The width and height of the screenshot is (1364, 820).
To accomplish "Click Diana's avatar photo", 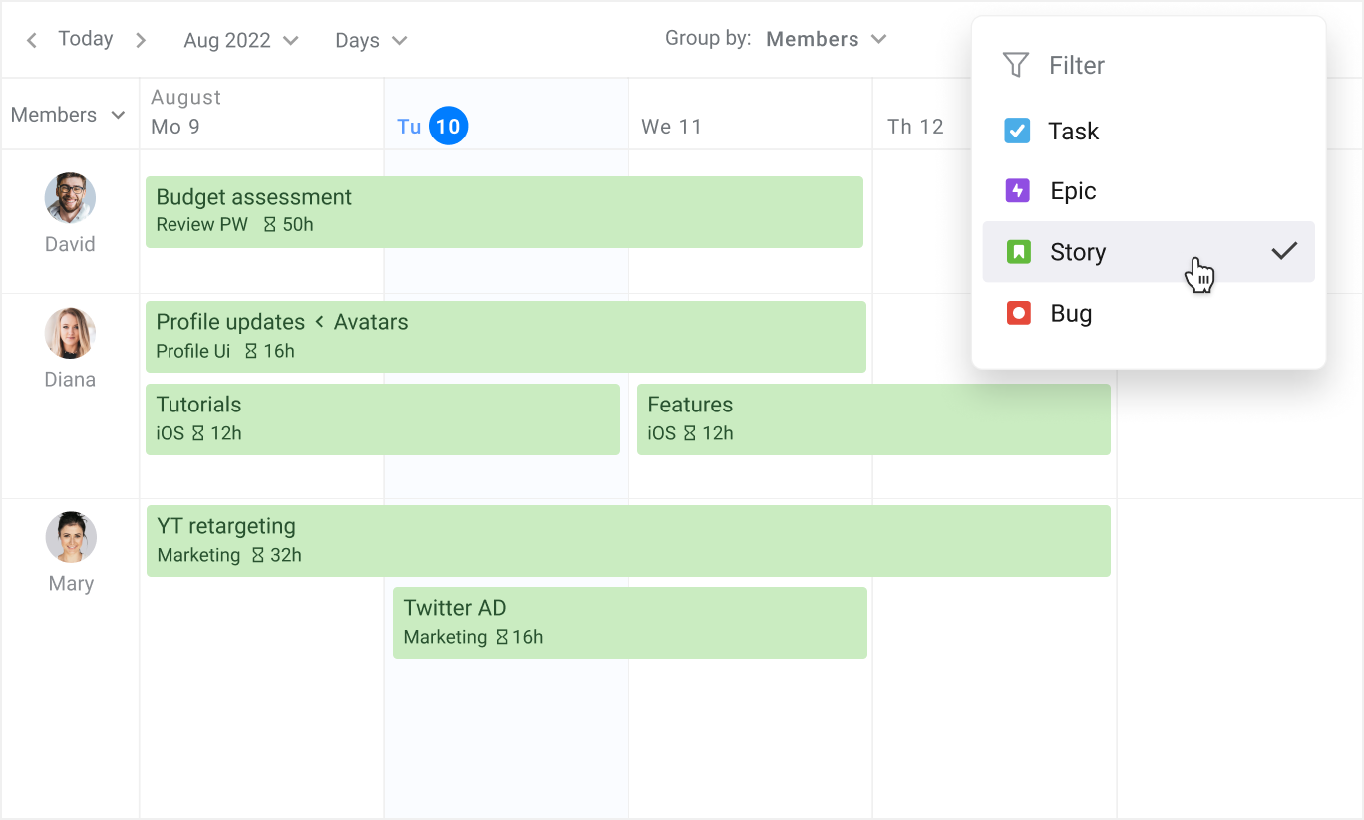I will [x=70, y=333].
